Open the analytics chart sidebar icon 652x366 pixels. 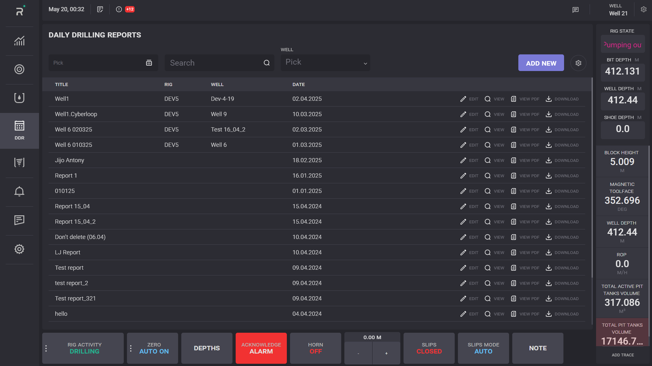[x=19, y=41]
